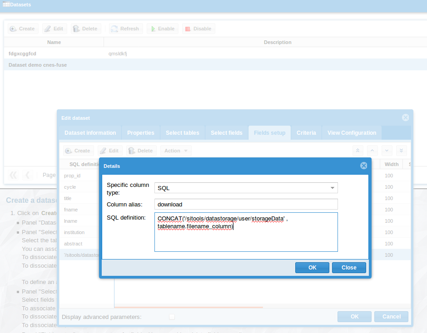
Task: Click the move field up arrow icon
Action: [x=372, y=150]
